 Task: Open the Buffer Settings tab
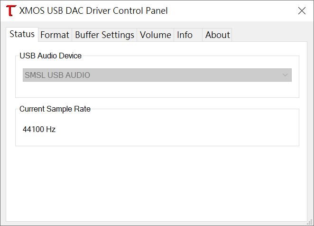104,35
